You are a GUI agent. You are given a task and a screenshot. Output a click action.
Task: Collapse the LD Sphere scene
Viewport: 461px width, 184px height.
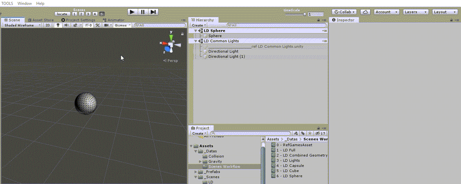coord(195,30)
